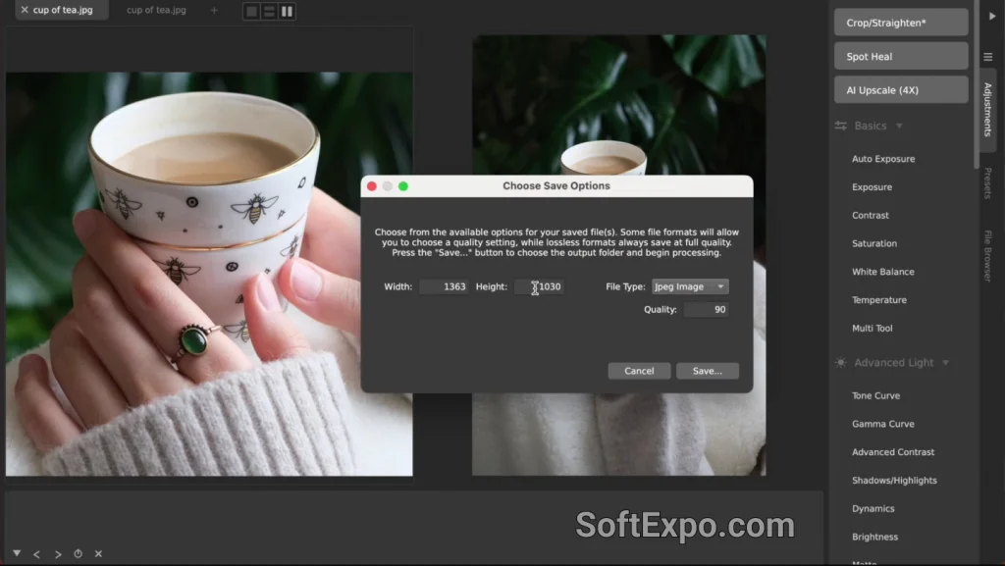Cancel the Choose Save Options dialog
Screen dimensions: 1005x566
coord(639,371)
